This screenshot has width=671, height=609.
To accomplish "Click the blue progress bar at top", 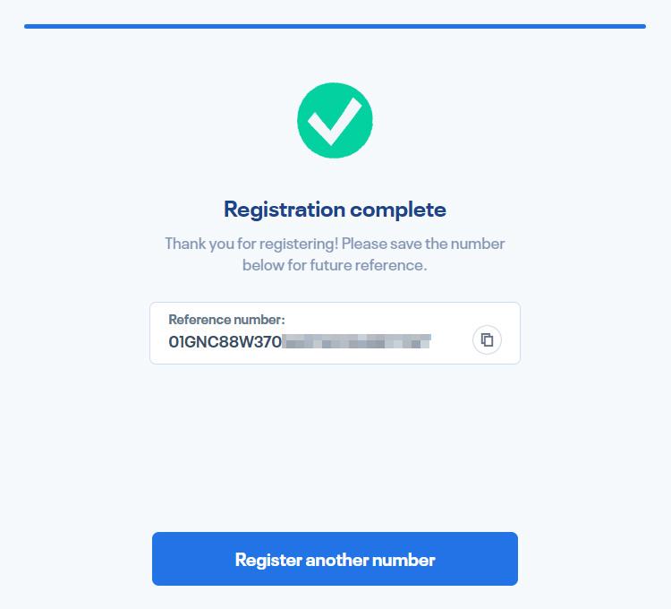I will click(x=335, y=26).
